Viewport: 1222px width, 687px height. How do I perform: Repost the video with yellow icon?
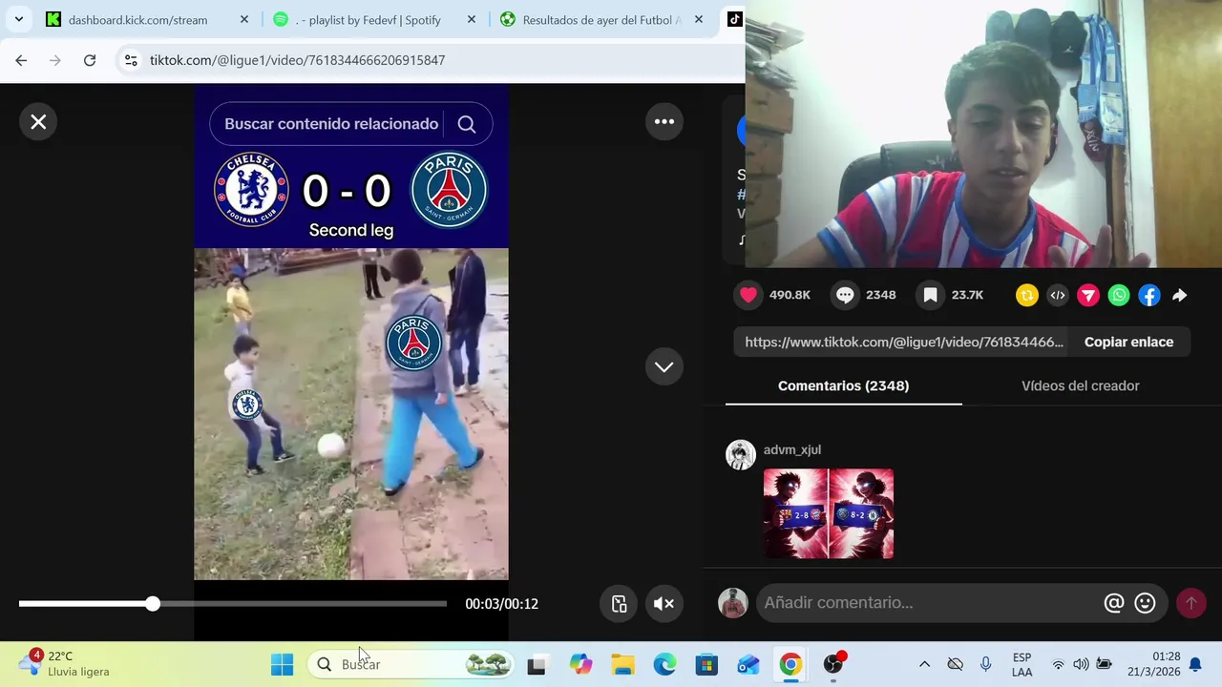(1027, 296)
